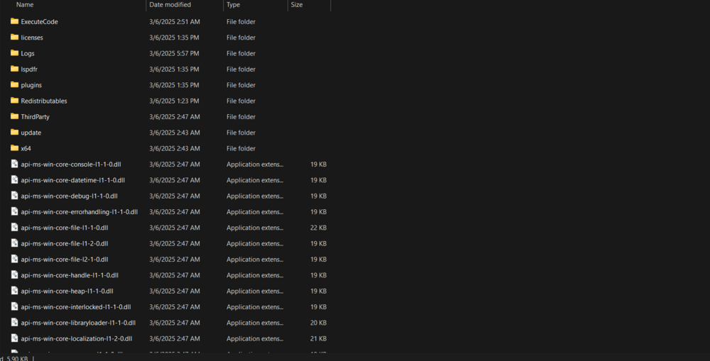Image resolution: width=710 pixels, height=361 pixels.
Task: Click the errorhandling-l1-1-0.dll file icon
Action: click(14, 211)
